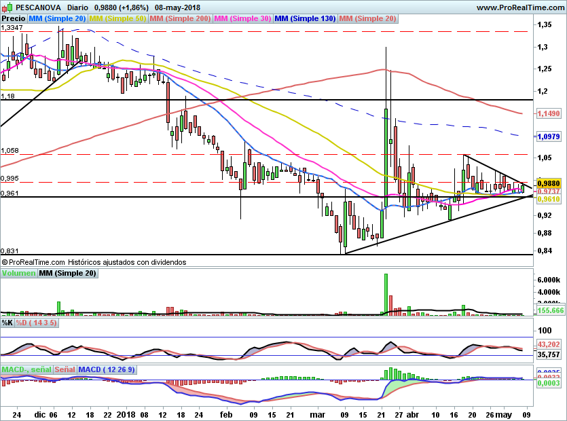The height and width of the screenshot is (421, 567).
Task: Select the Señal line label
Action: click(x=65, y=369)
